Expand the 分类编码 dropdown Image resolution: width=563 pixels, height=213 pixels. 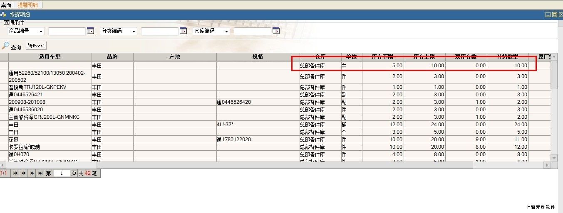coord(134,31)
